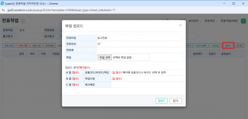Click the 상품코드/바코드(택1) cell
248x119 pixels.
[97, 73]
